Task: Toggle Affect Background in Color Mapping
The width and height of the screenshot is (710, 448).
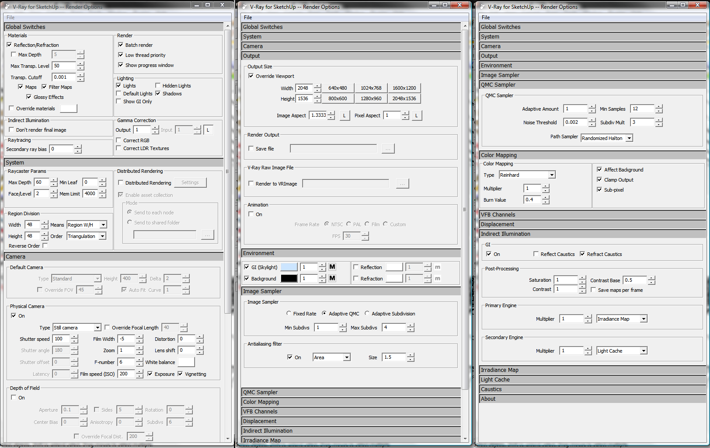Action: click(x=599, y=169)
